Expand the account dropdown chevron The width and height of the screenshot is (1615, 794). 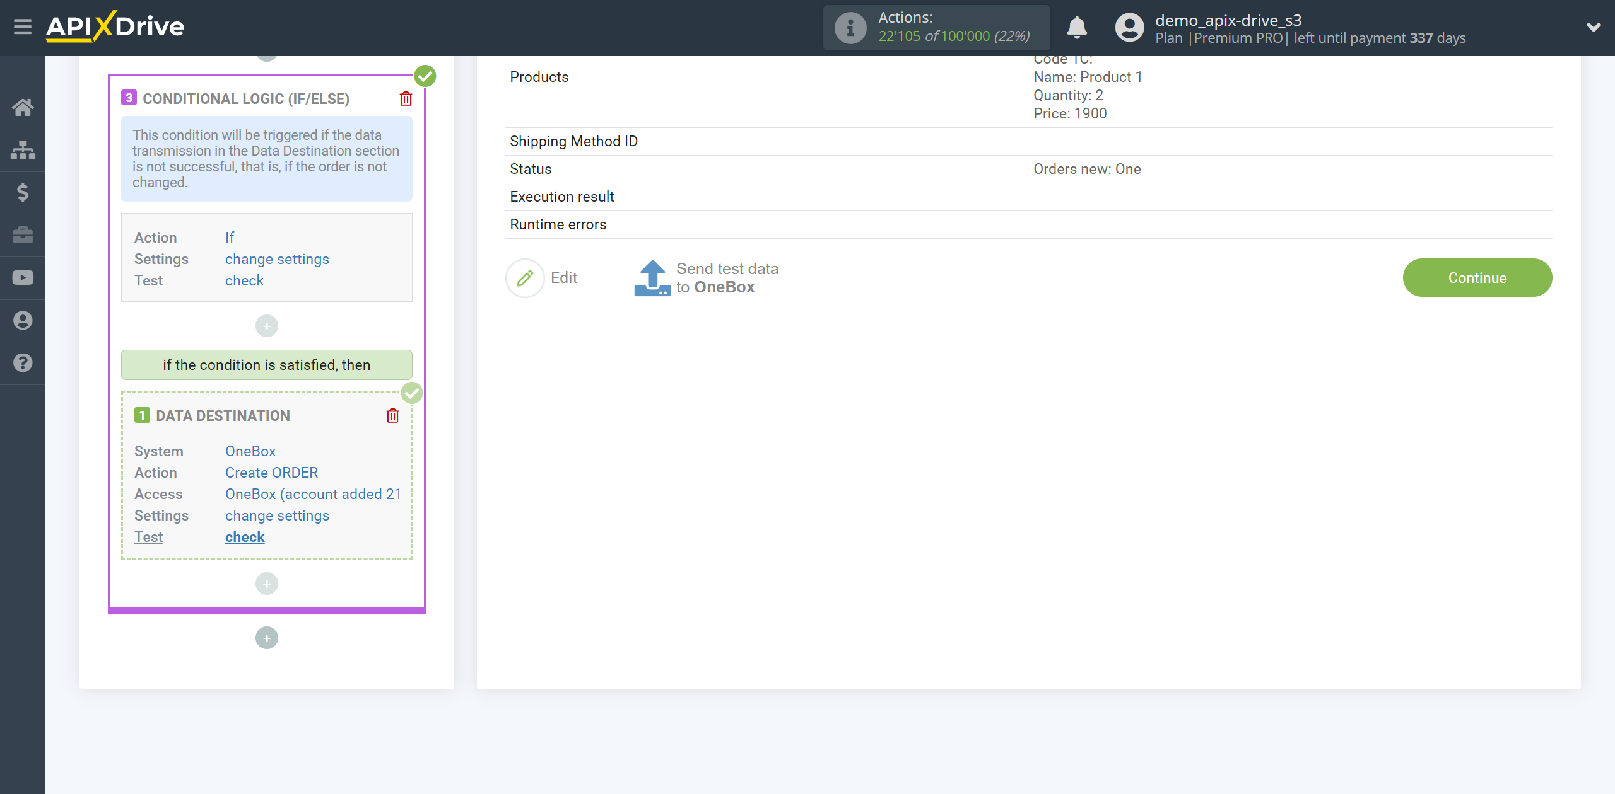1594,27
